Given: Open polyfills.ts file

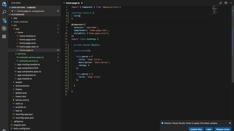Looking at the screenshot, I should [20, 107].
